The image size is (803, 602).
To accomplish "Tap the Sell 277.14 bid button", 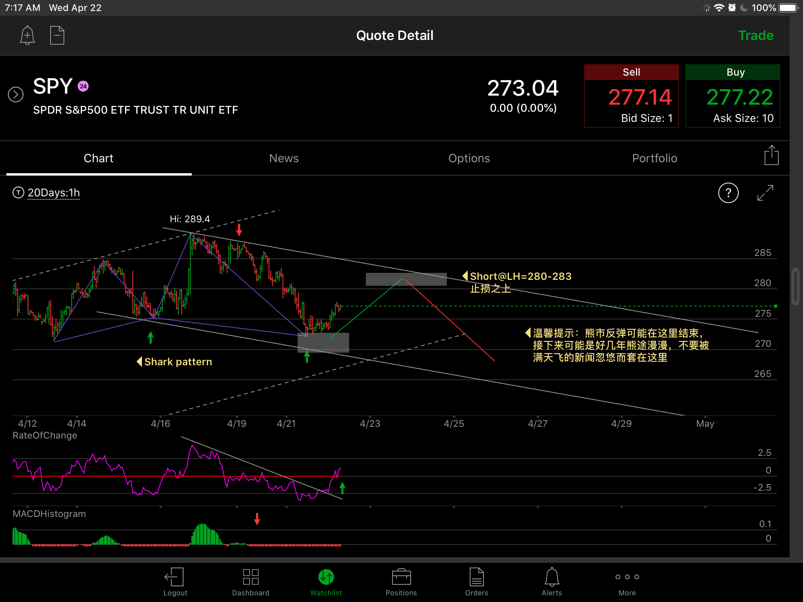I will coord(631,96).
